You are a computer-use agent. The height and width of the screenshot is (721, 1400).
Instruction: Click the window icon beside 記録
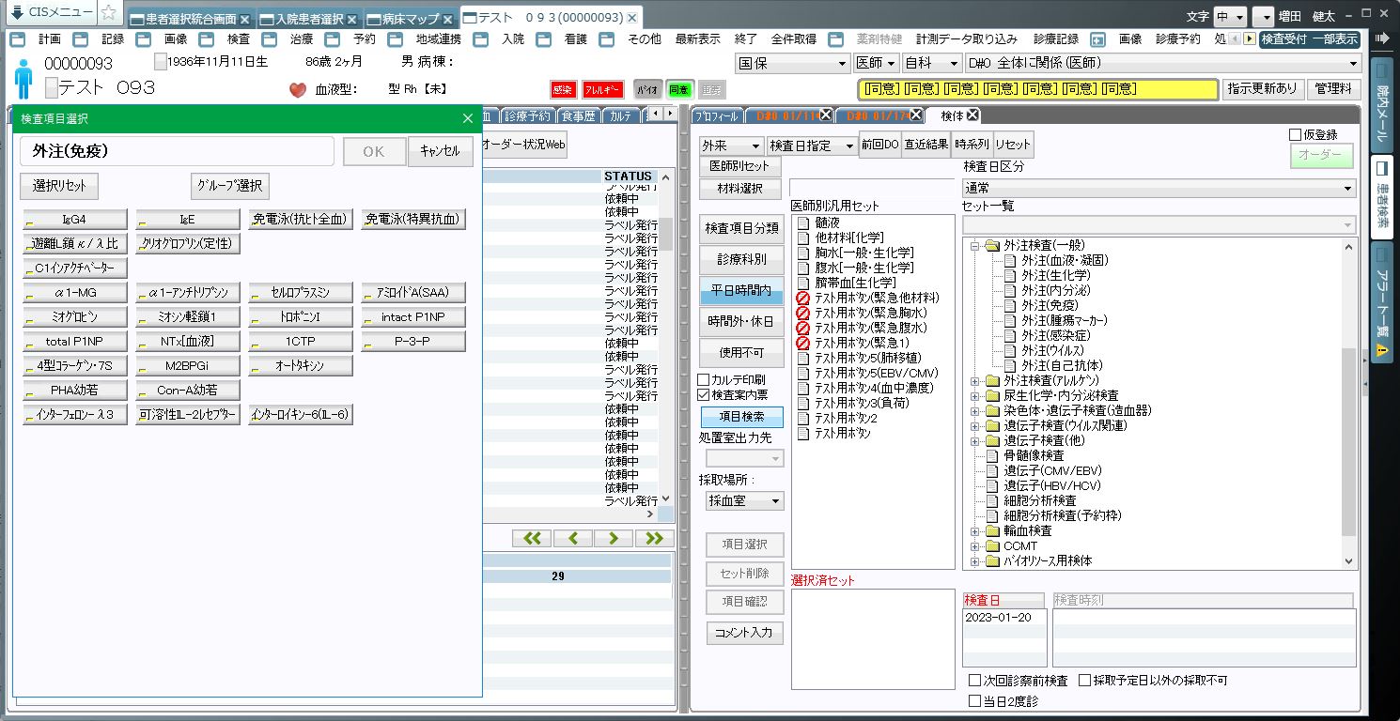[81, 39]
